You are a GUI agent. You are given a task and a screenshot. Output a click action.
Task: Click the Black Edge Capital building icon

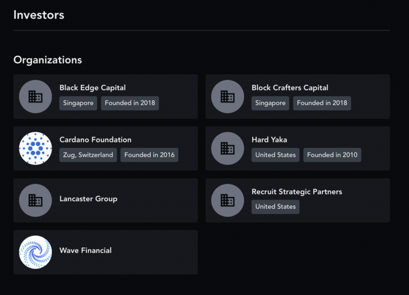pyautogui.click(x=36, y=96)
